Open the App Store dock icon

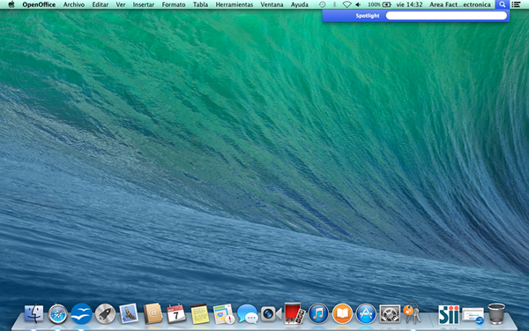[366, 313]
